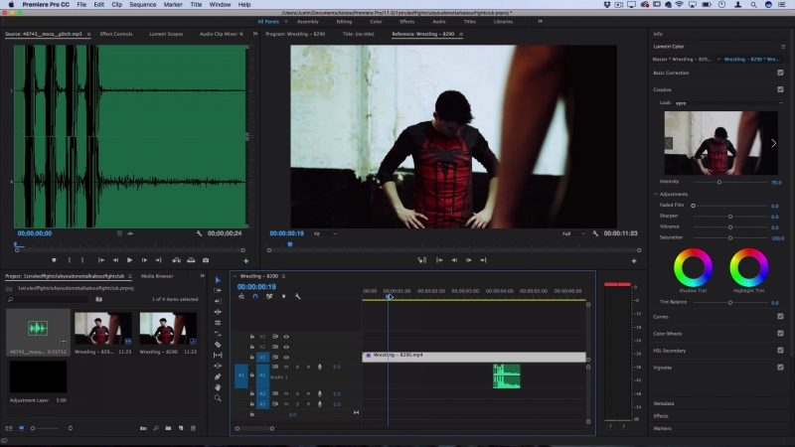Toggle HSL Secondary checkbox
795x447 pixels.
[780, 351]
